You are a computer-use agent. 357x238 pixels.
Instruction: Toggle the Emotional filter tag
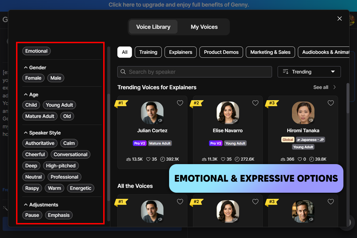pos(36,51)
